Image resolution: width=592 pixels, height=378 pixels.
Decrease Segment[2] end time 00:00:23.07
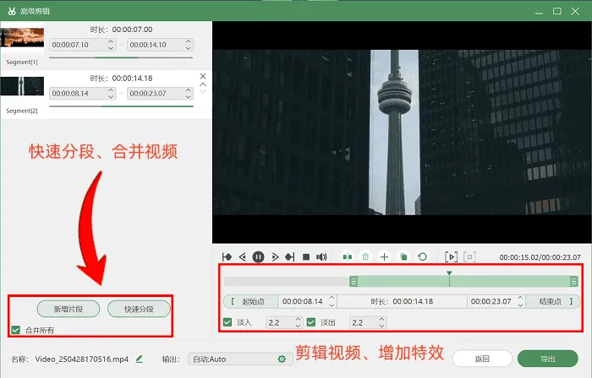188,97
